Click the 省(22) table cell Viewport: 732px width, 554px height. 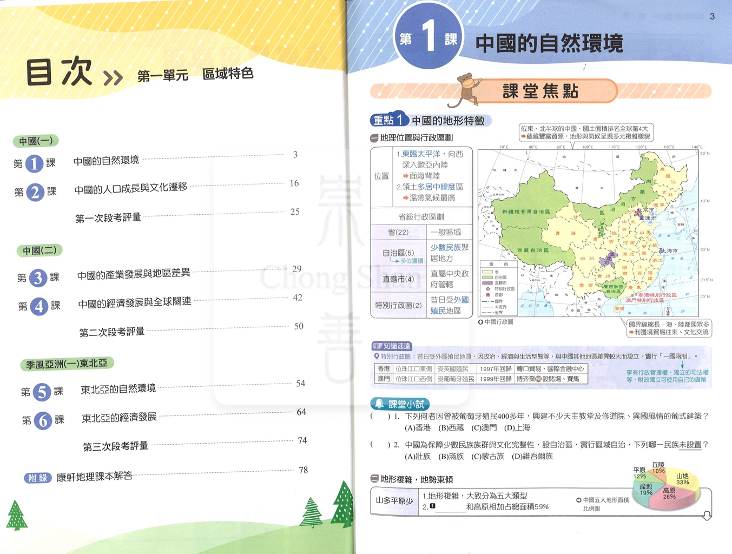[x=398, y=233]
